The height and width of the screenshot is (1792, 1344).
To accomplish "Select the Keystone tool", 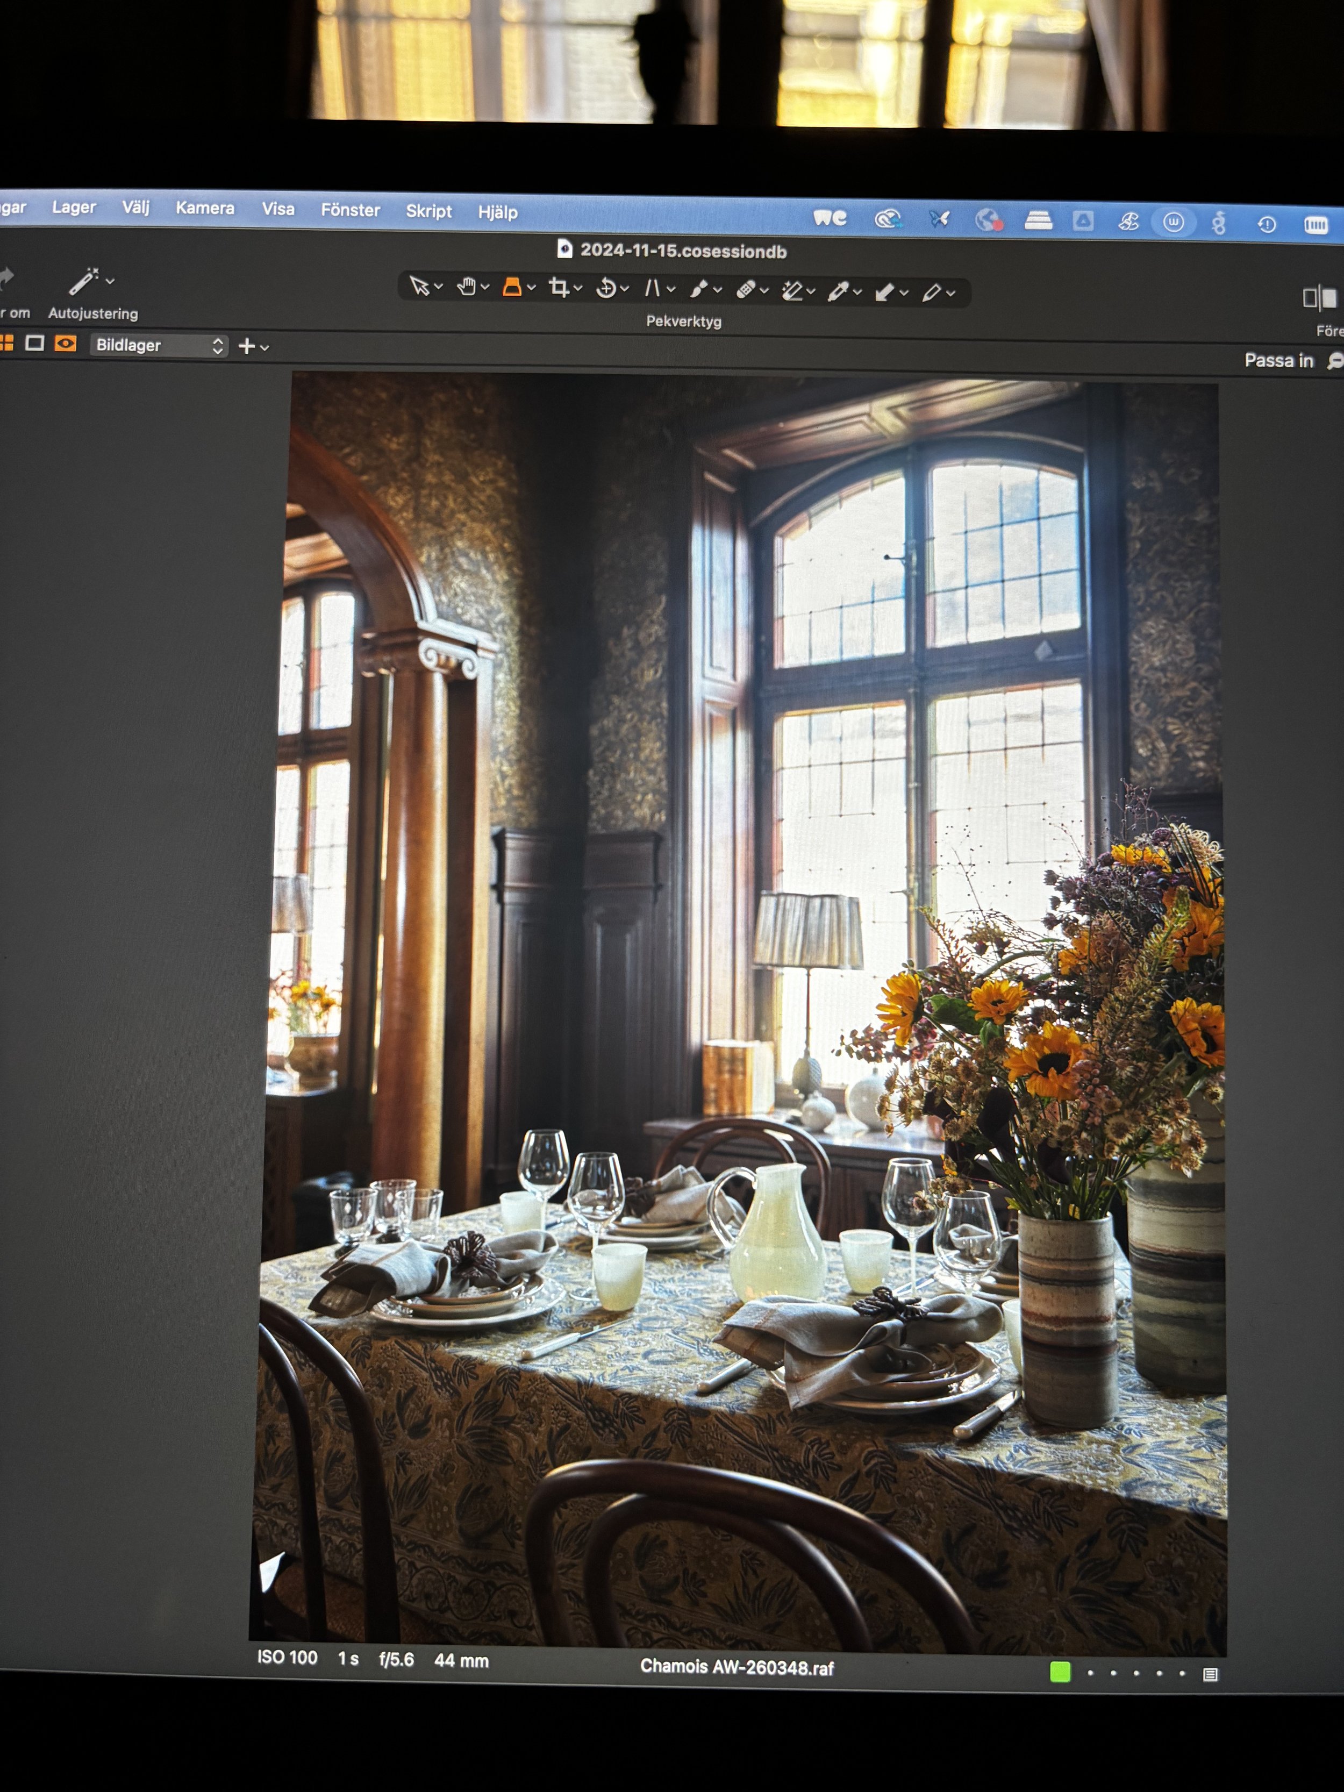I will point(652,288).
